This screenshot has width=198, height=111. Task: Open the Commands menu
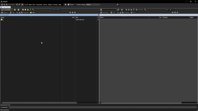click(x=39, y=5)
